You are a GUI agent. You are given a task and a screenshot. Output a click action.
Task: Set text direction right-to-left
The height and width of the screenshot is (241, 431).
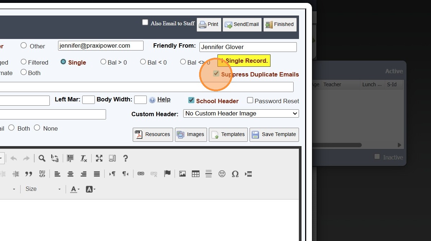[x=126, y=174]
